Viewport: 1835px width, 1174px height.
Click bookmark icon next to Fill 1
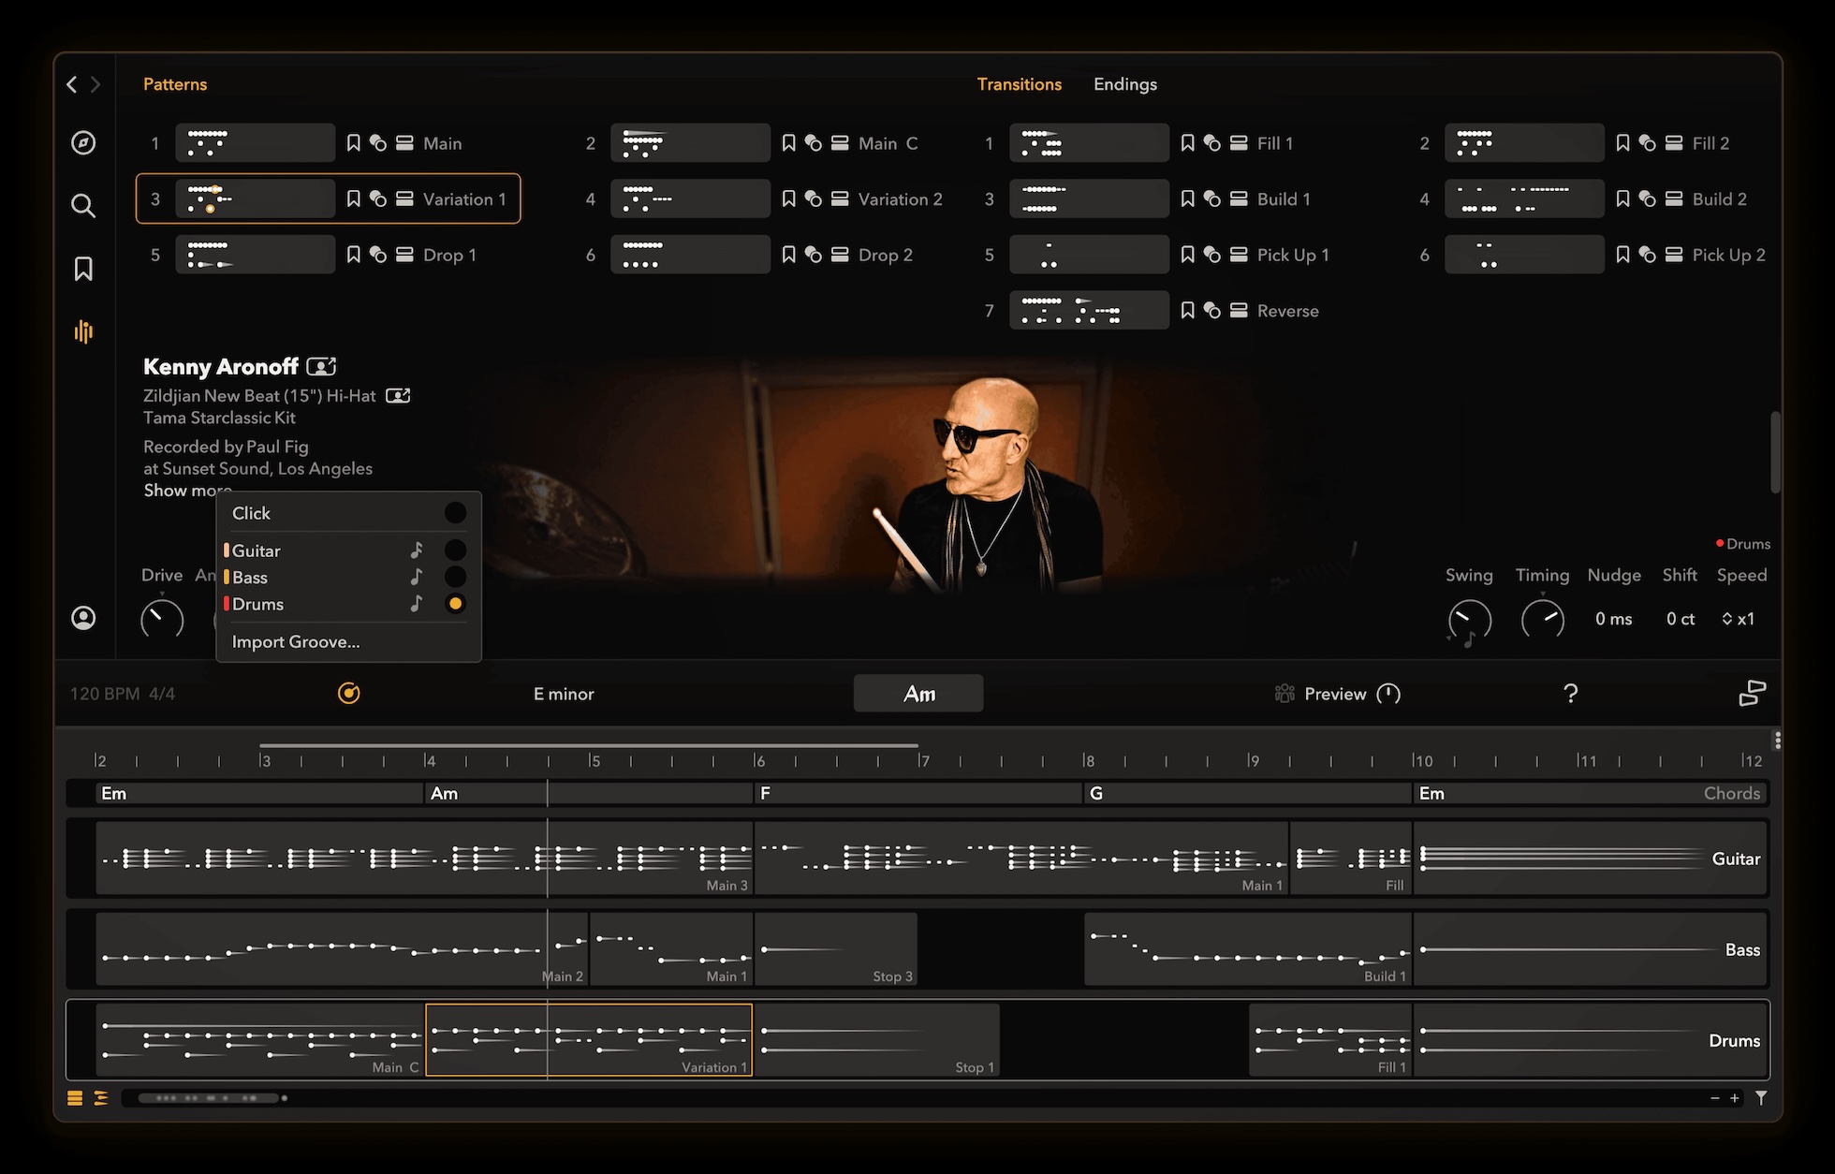tap(1187, 143)
